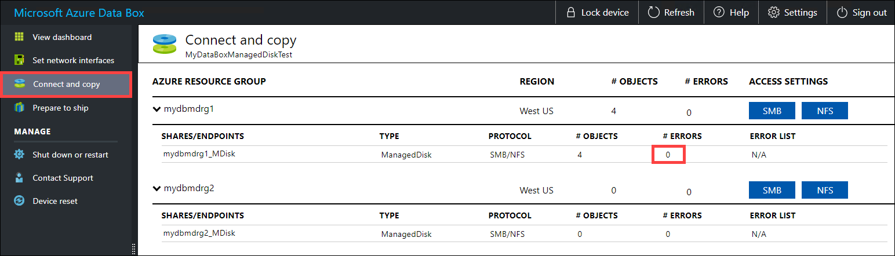Click the View dashboard grid icon
The width and height of the screenshot is (895, 256).
tap(19, 37)
